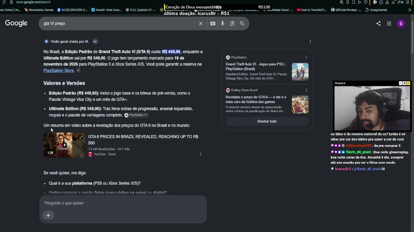Expand the video with the fullscreen corner icon
The image size is (414, 232).
81,137
